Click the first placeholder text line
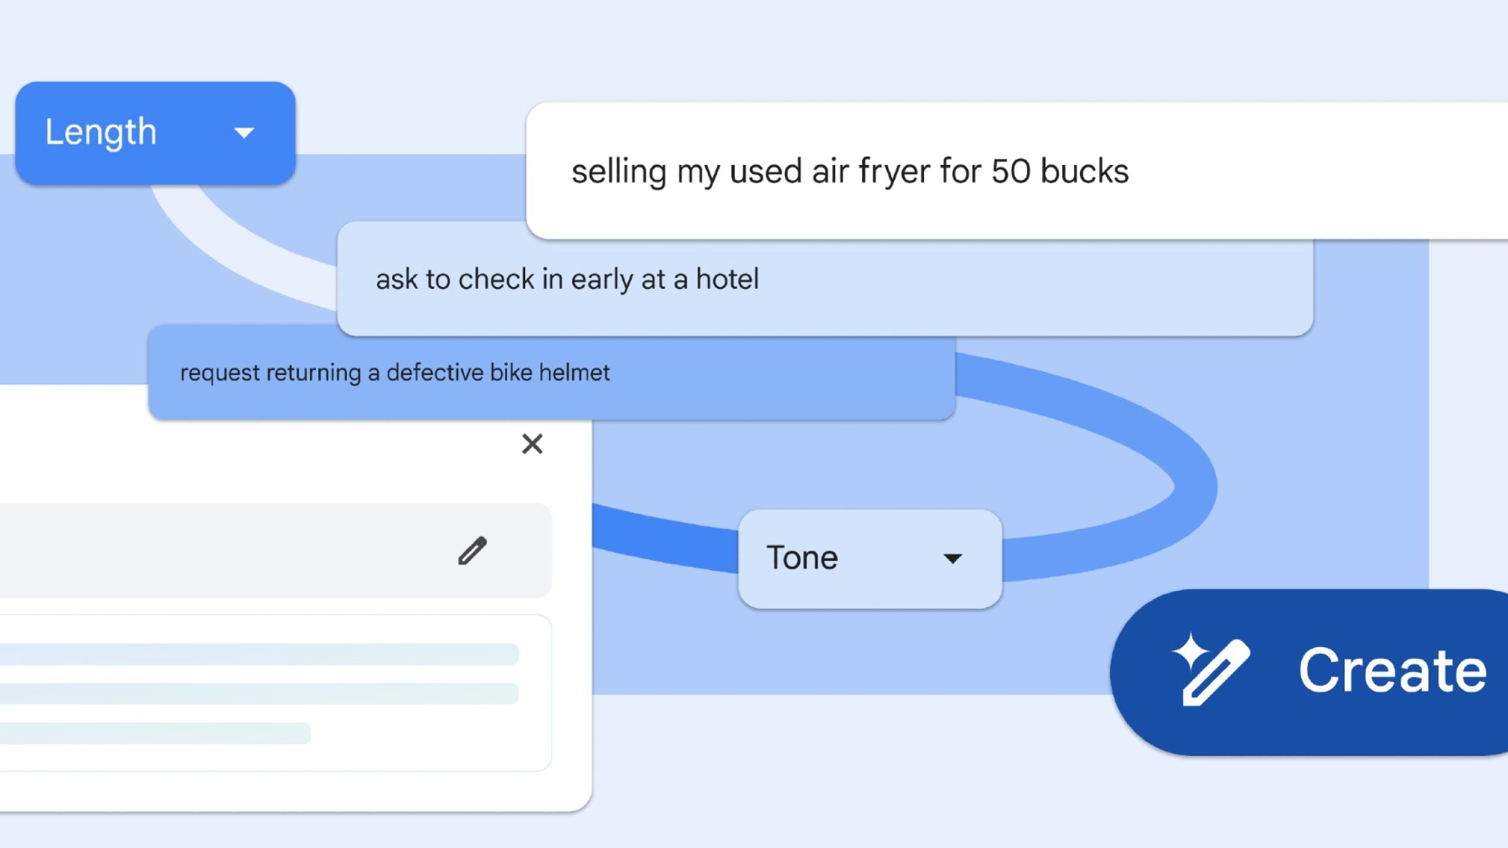 coord(259,654)
